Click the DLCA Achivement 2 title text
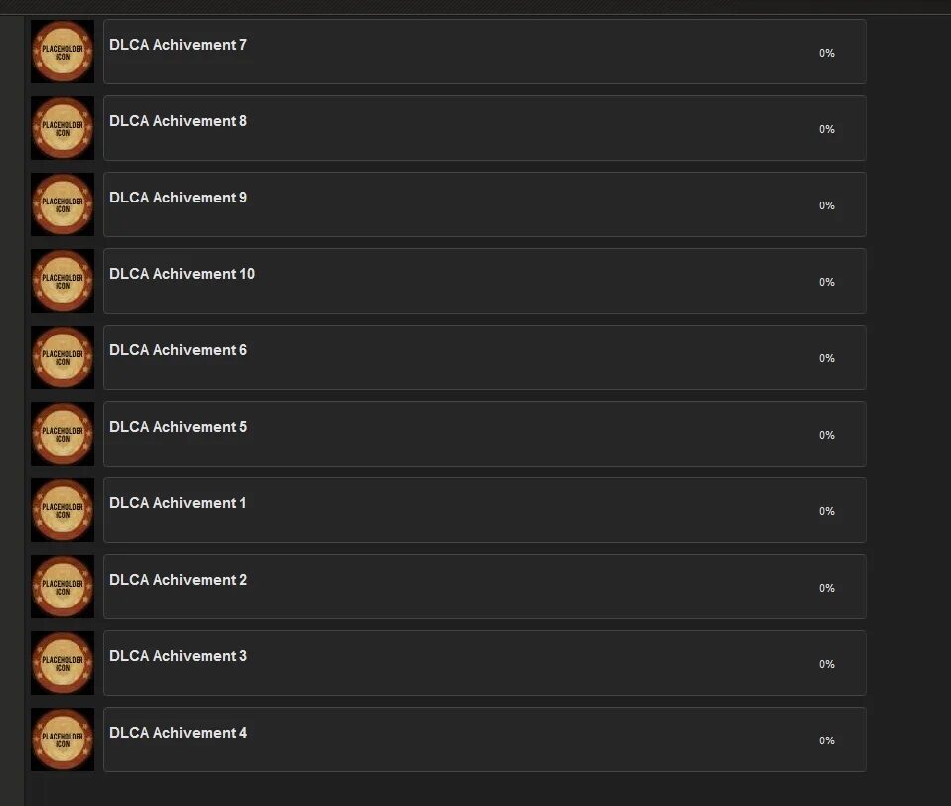951x806 pixels. [x=178, y=580]
